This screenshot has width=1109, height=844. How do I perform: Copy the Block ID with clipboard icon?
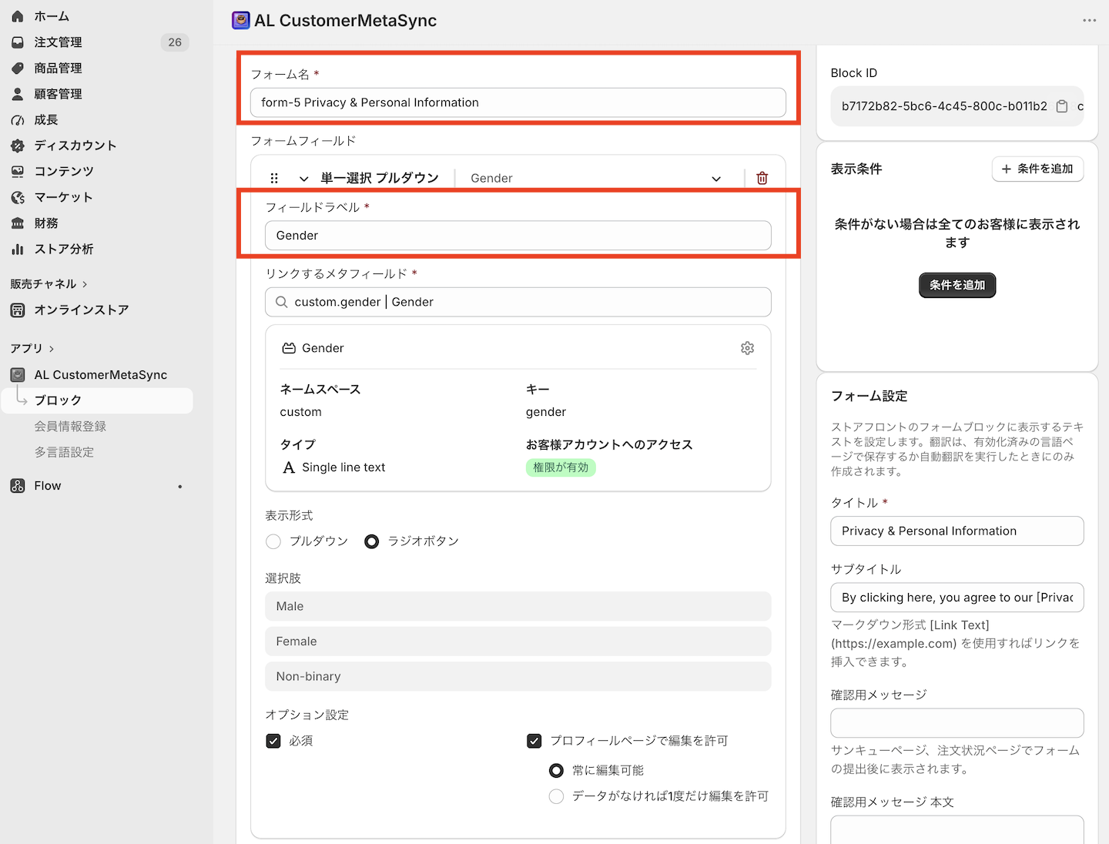[x=1062, y=106]
